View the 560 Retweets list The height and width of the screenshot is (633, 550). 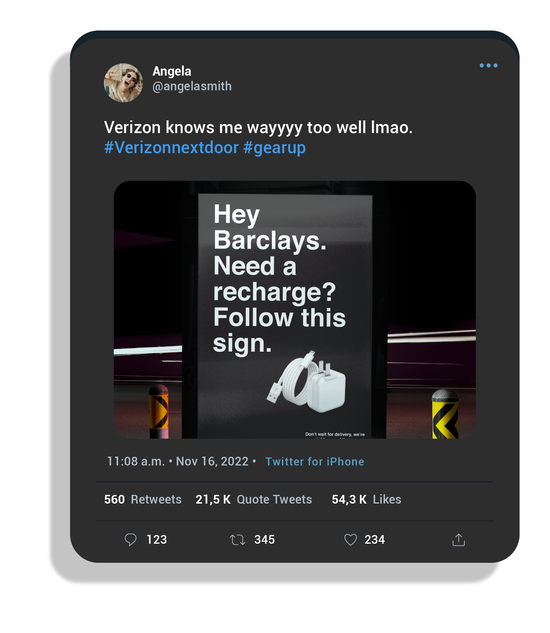tap(143, 499)
